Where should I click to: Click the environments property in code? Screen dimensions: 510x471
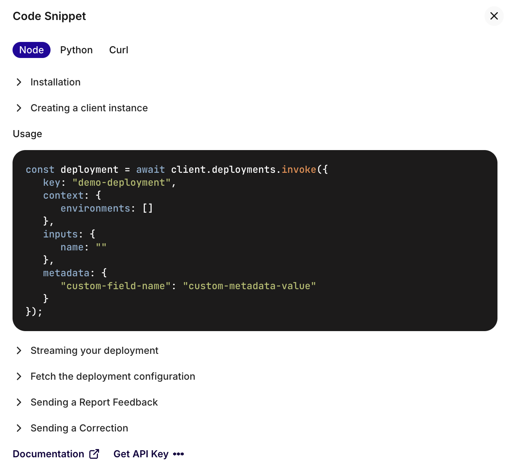pyautogui.click(x=95, y=208)
